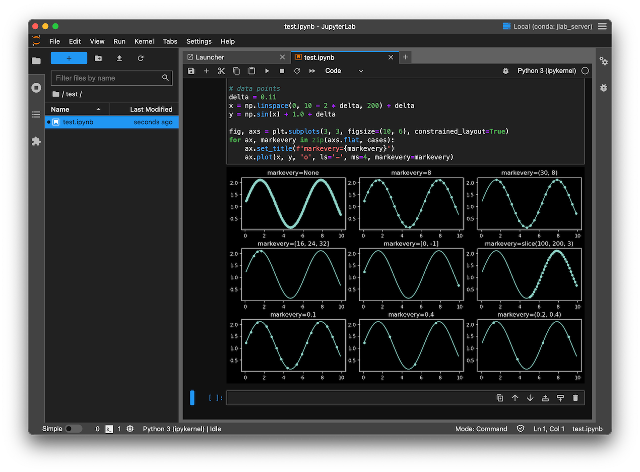
Task: Move the active cell down
Action: (x=530, y=398)
